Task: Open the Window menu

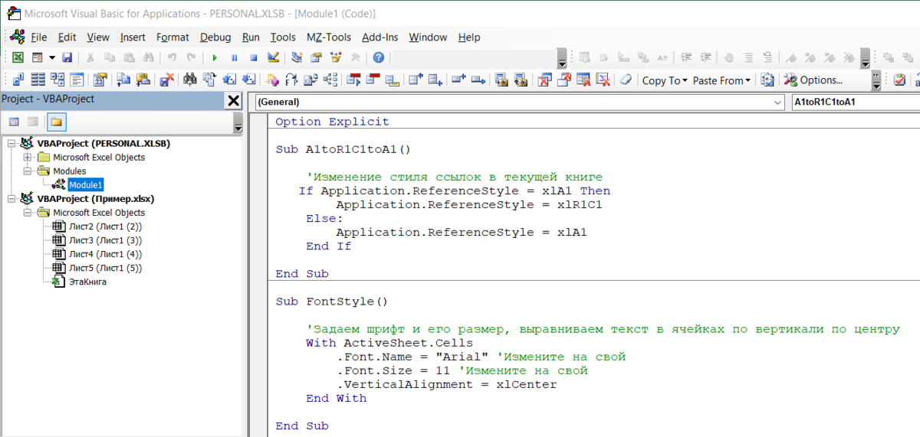Action: point(428,37)
